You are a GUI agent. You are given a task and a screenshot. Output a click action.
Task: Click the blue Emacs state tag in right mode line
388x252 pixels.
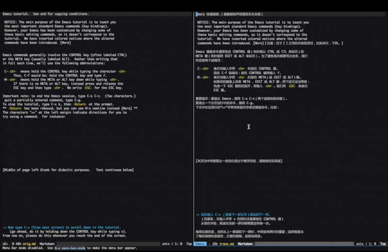(x=200, y=244)
